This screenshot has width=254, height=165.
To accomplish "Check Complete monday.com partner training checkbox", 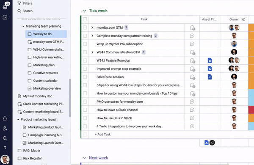I will (x=85, y=36).
